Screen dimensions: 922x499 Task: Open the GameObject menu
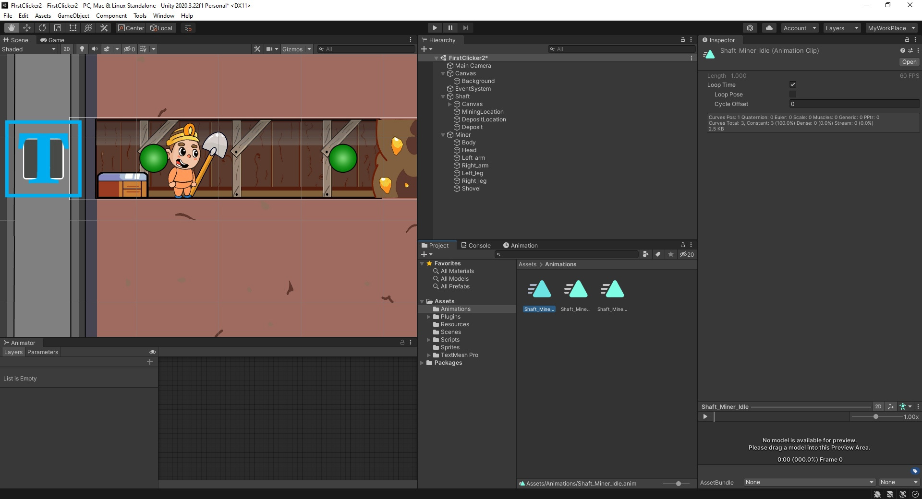point(73,15)
